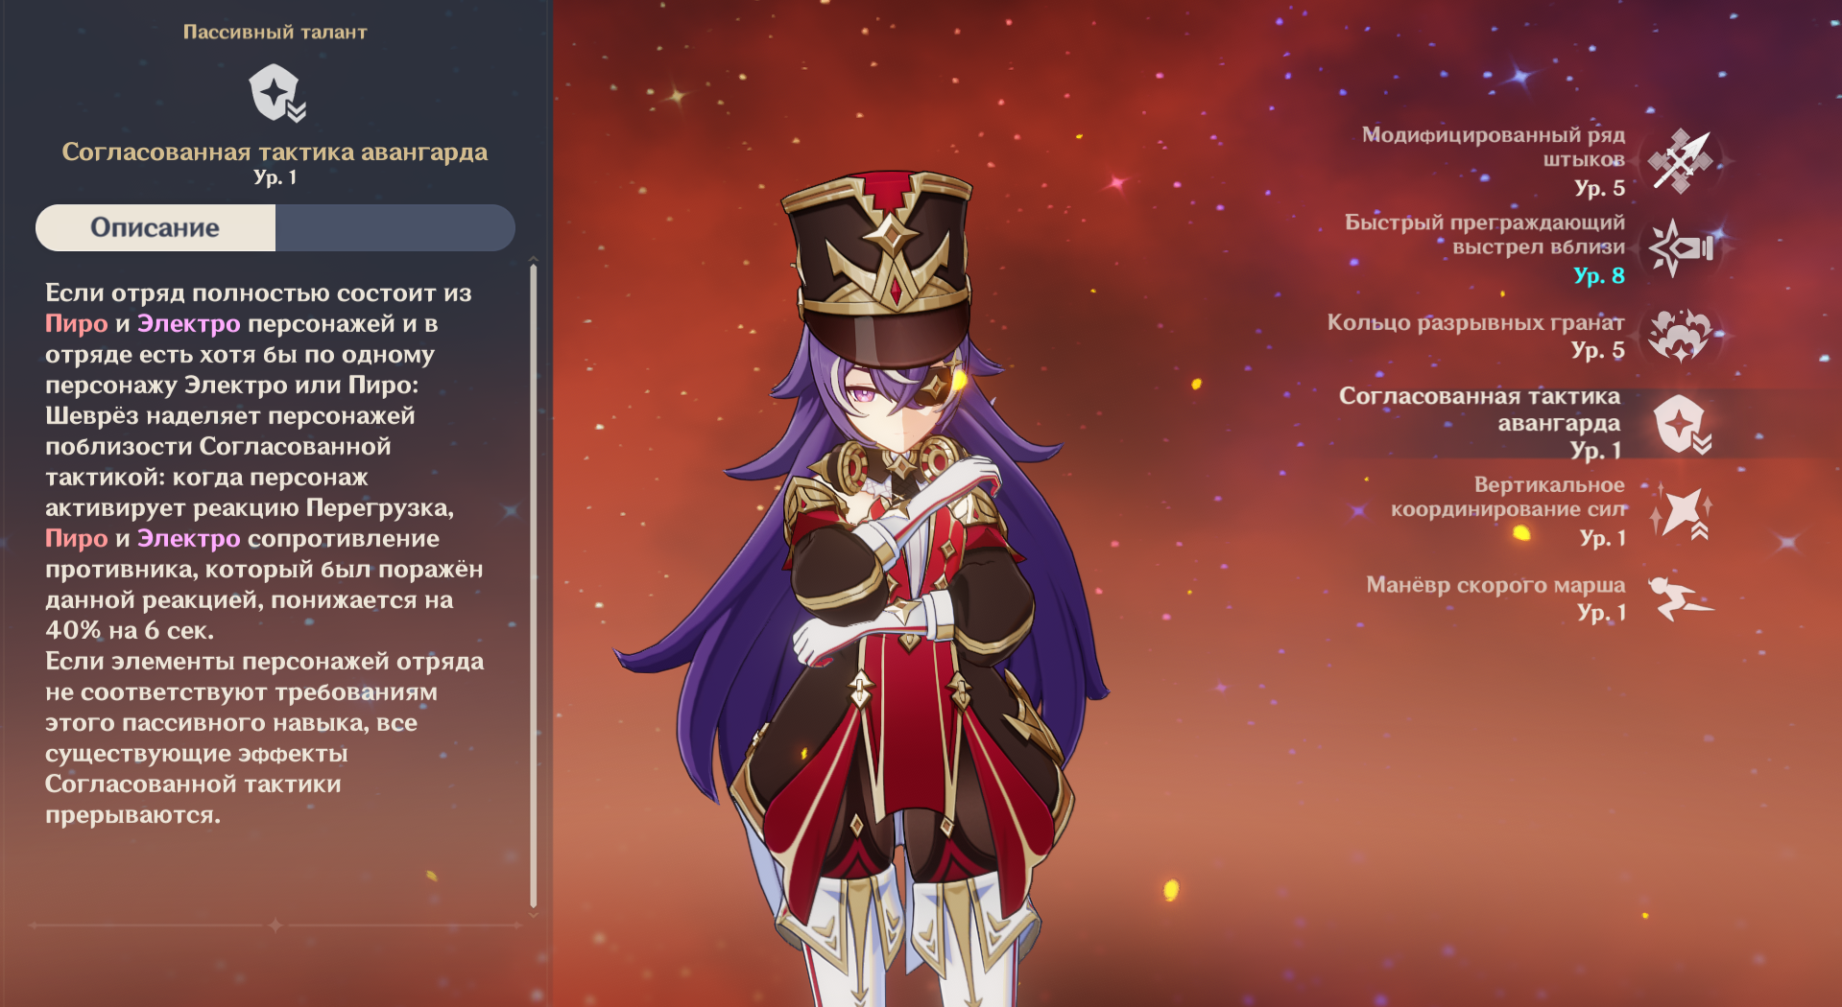Click the scrollbar's bottom arrow
1842x1007 pixels.
(x=534, y=915)
